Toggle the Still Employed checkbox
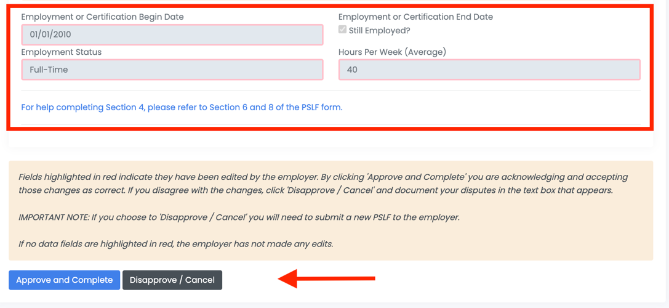This screenshot has height=308, width=669. 342,30
